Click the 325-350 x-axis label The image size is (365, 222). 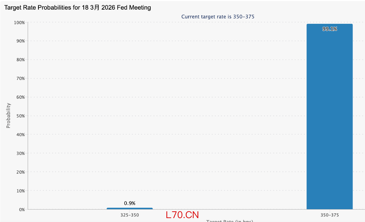[x=130, y=215]
